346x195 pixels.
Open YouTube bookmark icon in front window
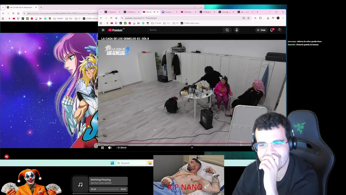coord(112,23)
